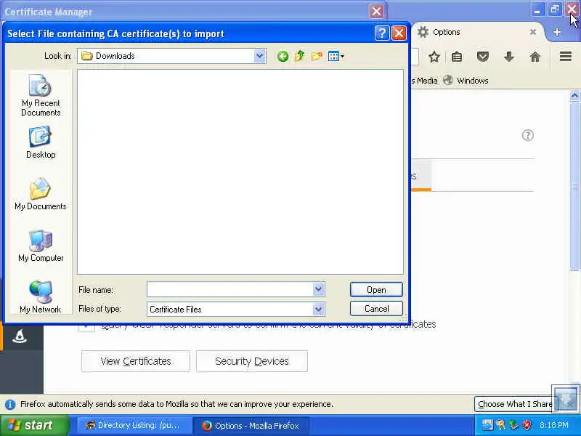Expand the Look in folder dropdown
This screenshot has width=581, height=436.
259,56
